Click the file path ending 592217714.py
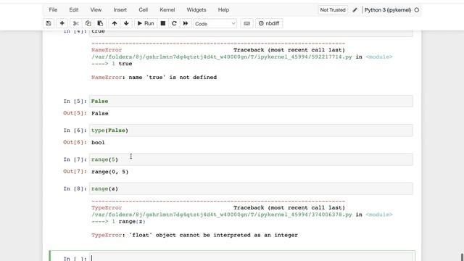 (x=222, y=57)
